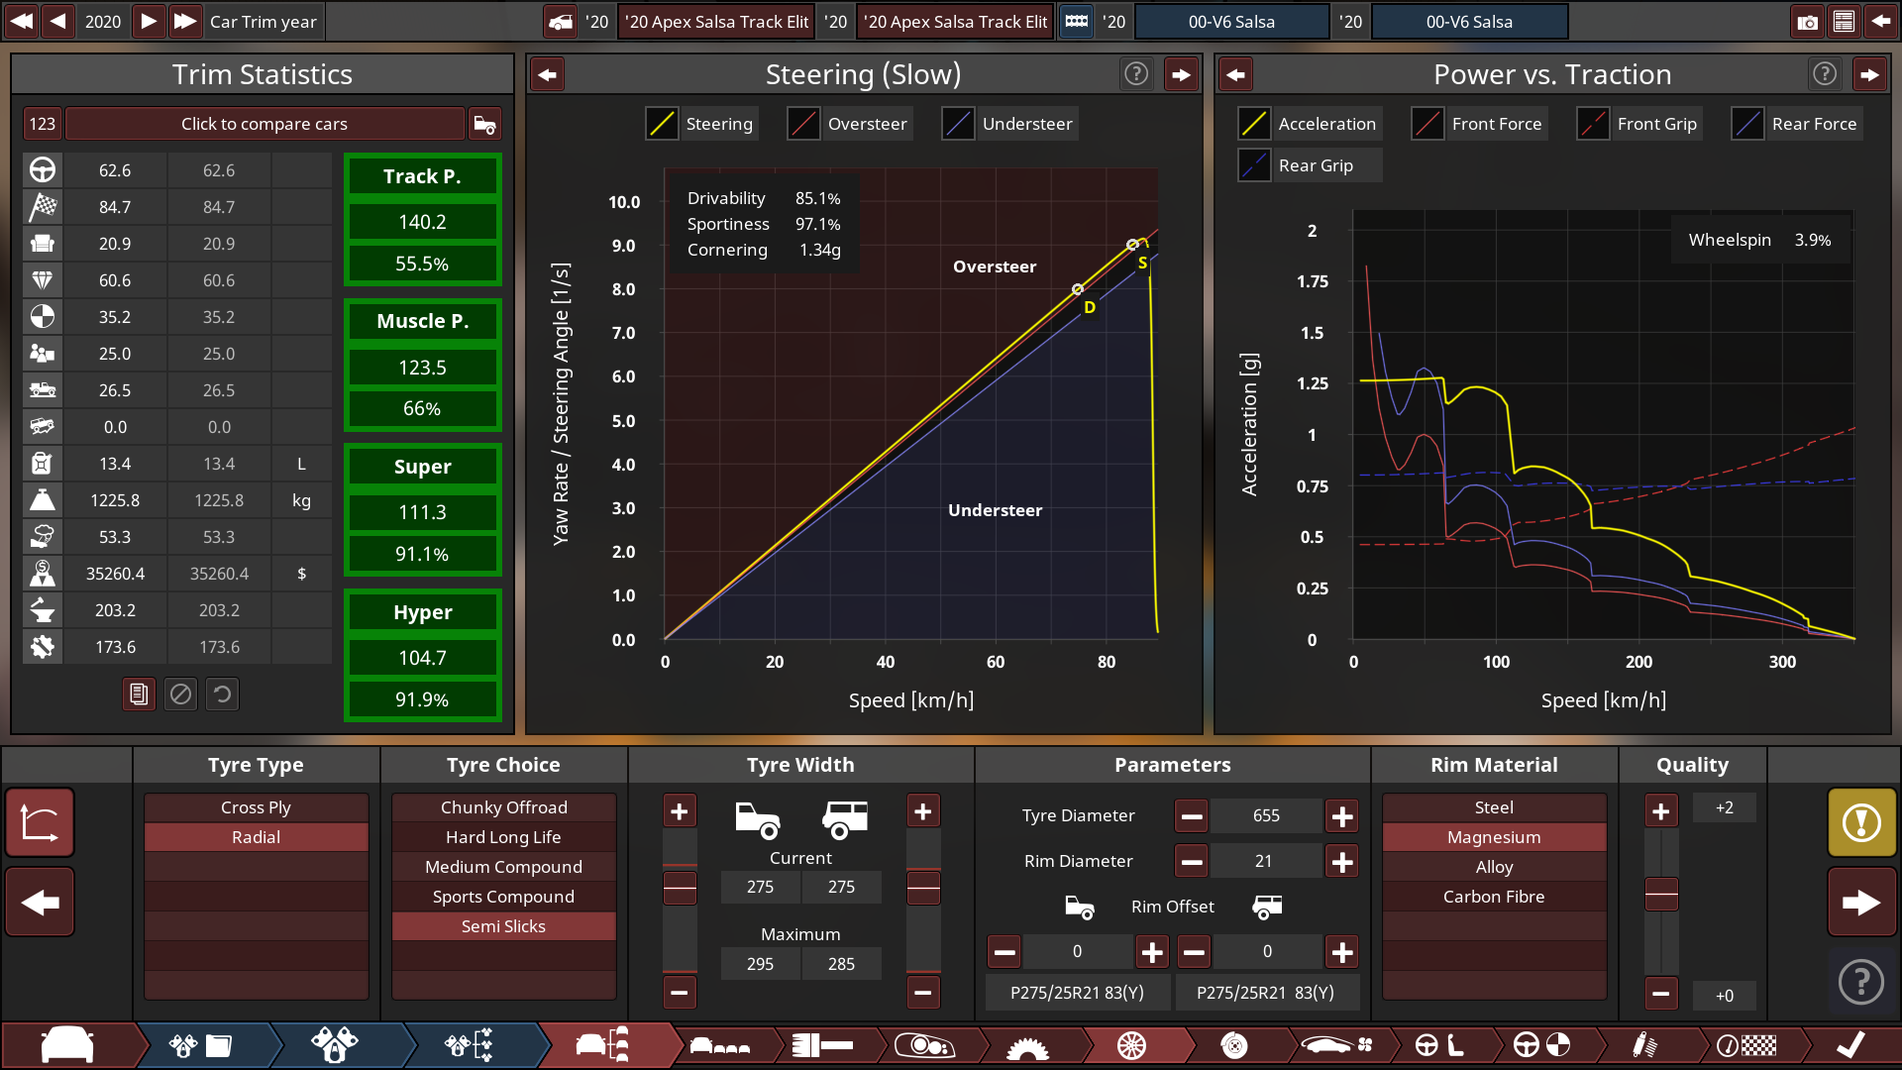Increase Rim Diameter with plus button
1902x1070 pixels.
[1342, 862]
